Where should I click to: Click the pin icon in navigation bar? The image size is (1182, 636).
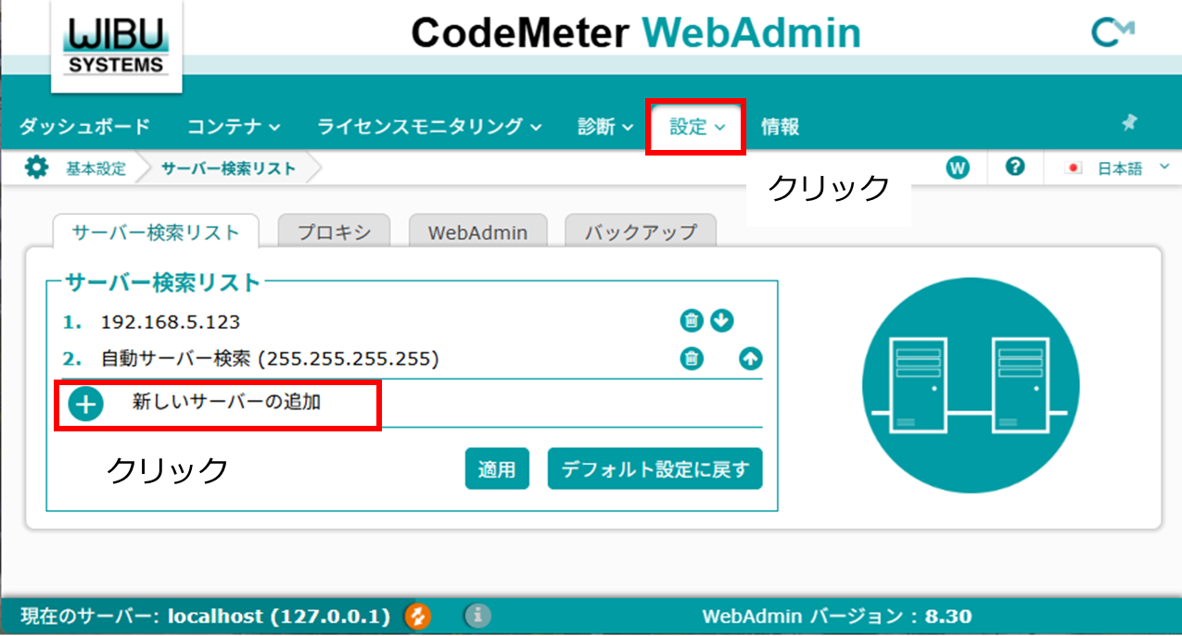click(x=1129, y=123)
